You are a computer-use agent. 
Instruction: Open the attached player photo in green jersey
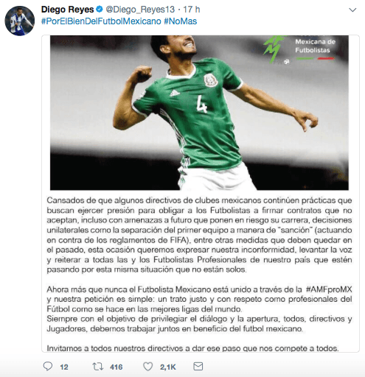tap(199, 113)
